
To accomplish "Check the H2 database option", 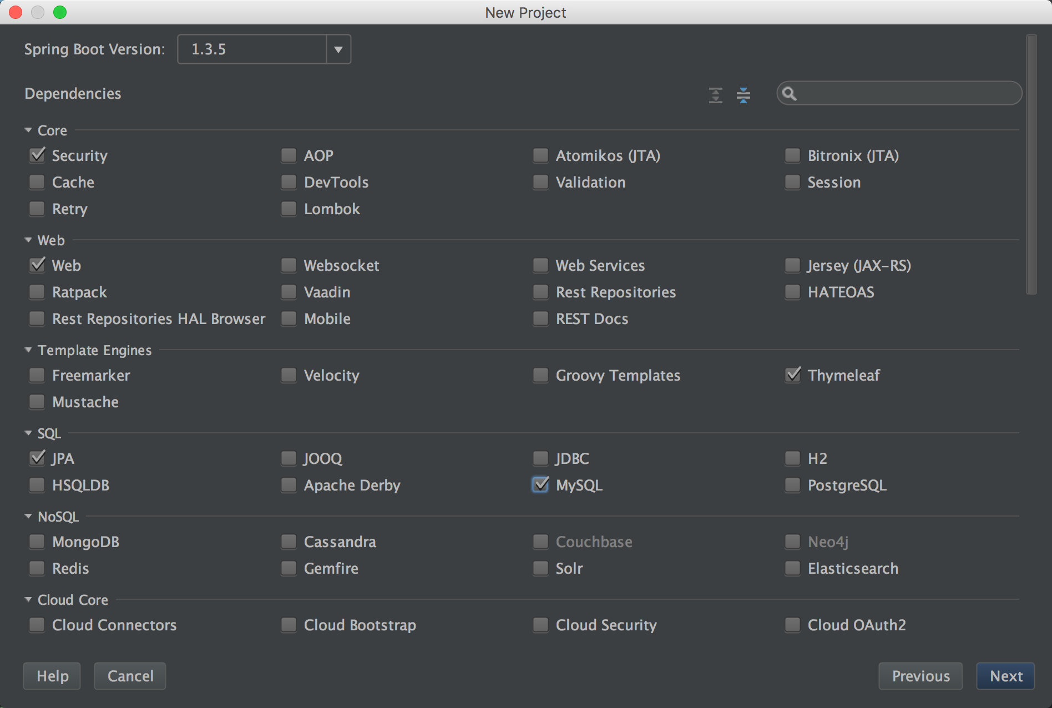I will [x=792, y=458].
